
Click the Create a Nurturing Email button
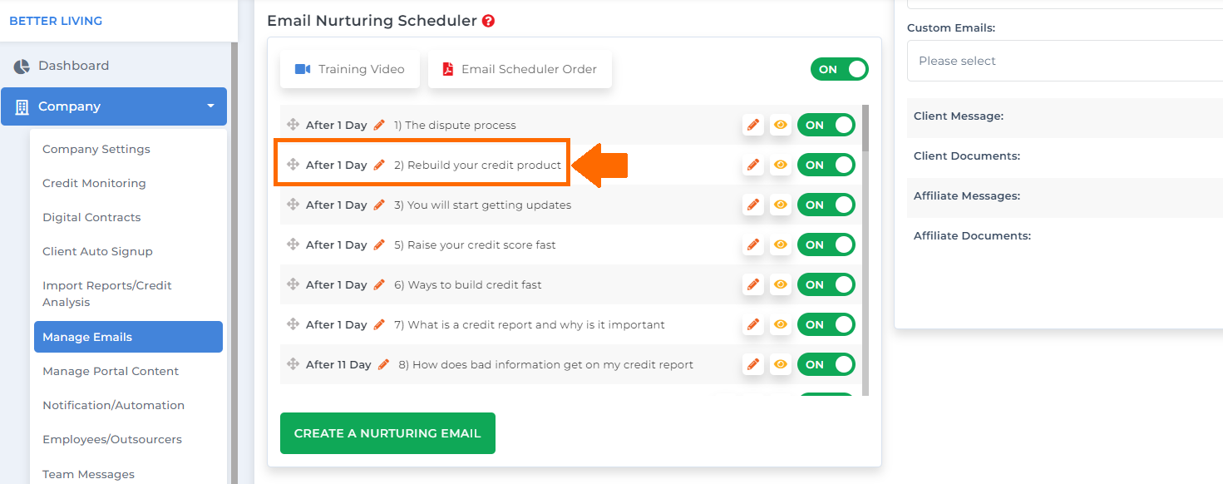pyautogui.click(x=387, y=433)
